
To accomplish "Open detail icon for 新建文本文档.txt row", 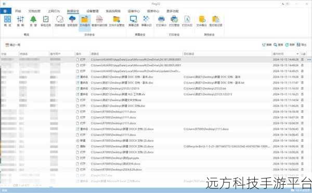I will click(302, 100).
